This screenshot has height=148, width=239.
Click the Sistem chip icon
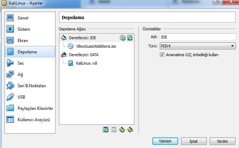coord(10,29)
